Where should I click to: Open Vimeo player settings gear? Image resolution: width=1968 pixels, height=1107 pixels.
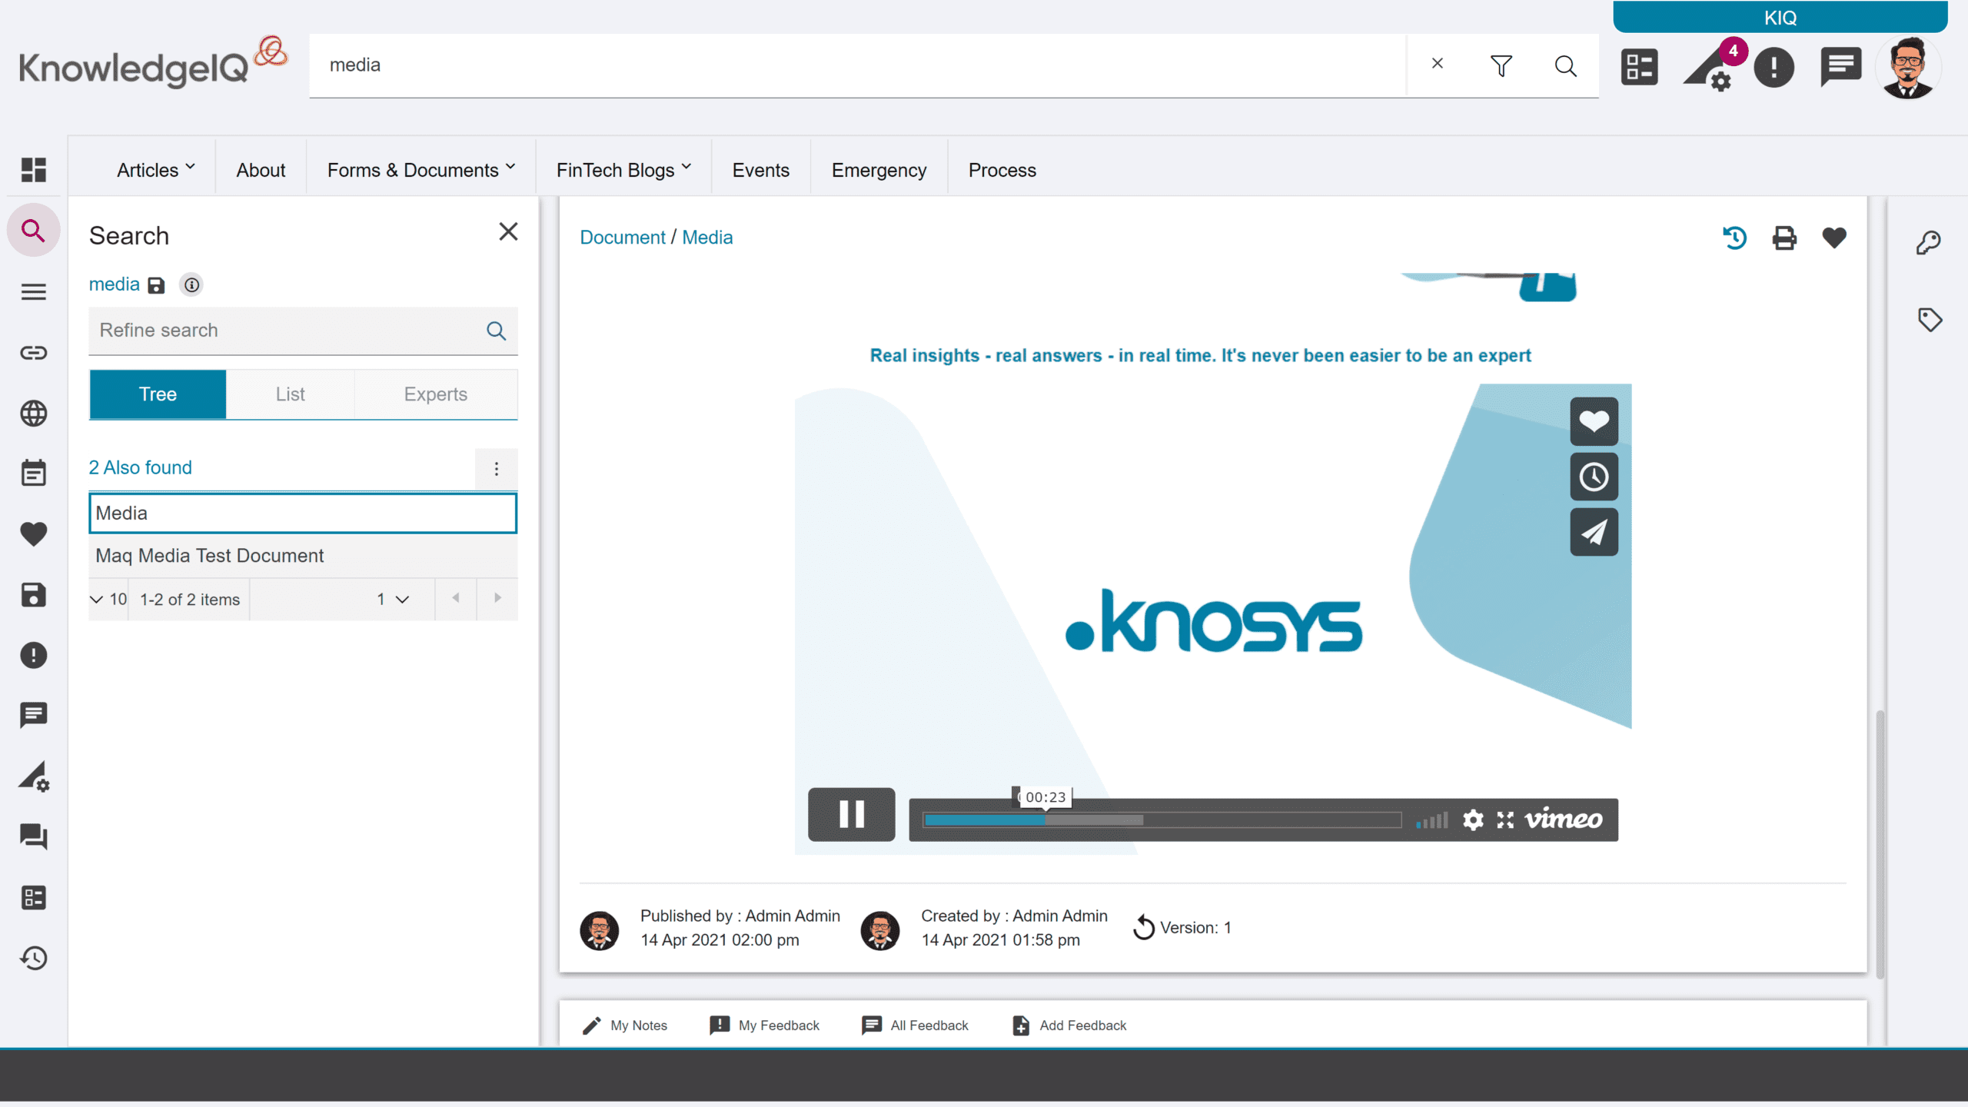pyautogui.click(x=1473, y=820)
